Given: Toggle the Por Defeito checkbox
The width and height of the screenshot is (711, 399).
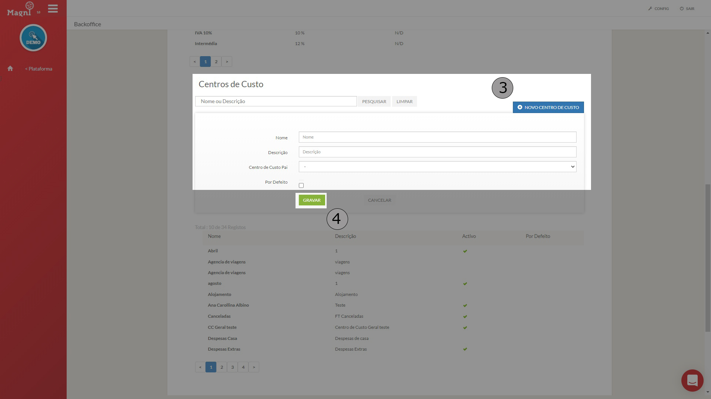Looking at the screenshot, I should tap(301, 185).
